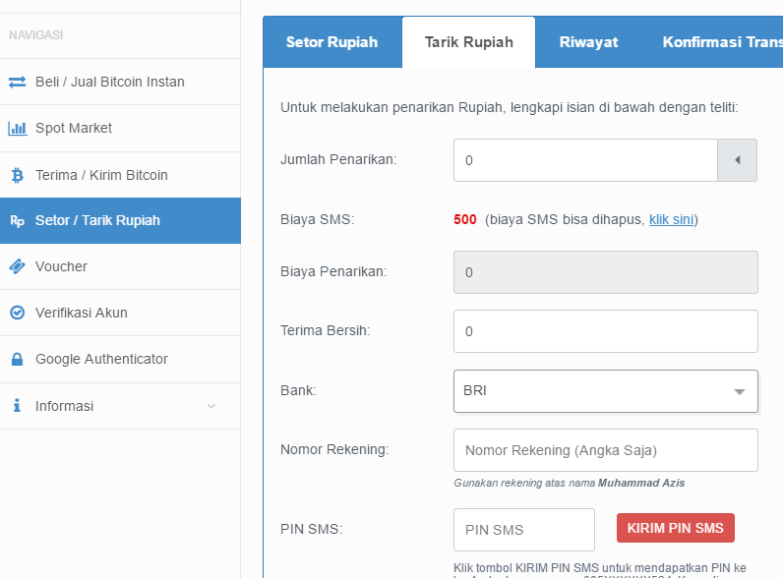Switch to the Setor Rupiah tab
The image size is (783, 578).
tap(331, 42)
